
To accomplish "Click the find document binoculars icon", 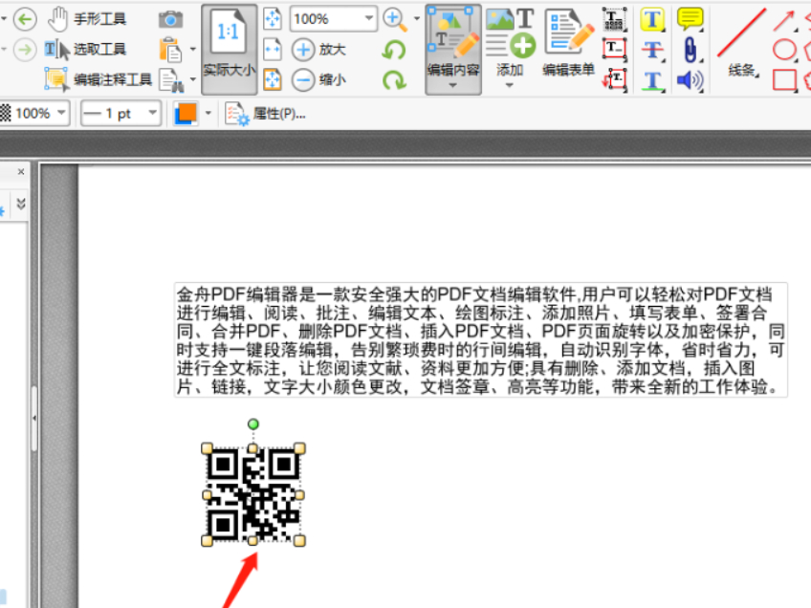I will (x=172, y=80).
